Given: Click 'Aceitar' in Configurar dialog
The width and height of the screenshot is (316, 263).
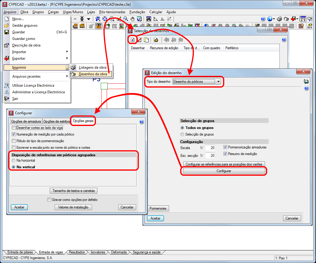Looking at the screenshot, I should coord(19,207).
